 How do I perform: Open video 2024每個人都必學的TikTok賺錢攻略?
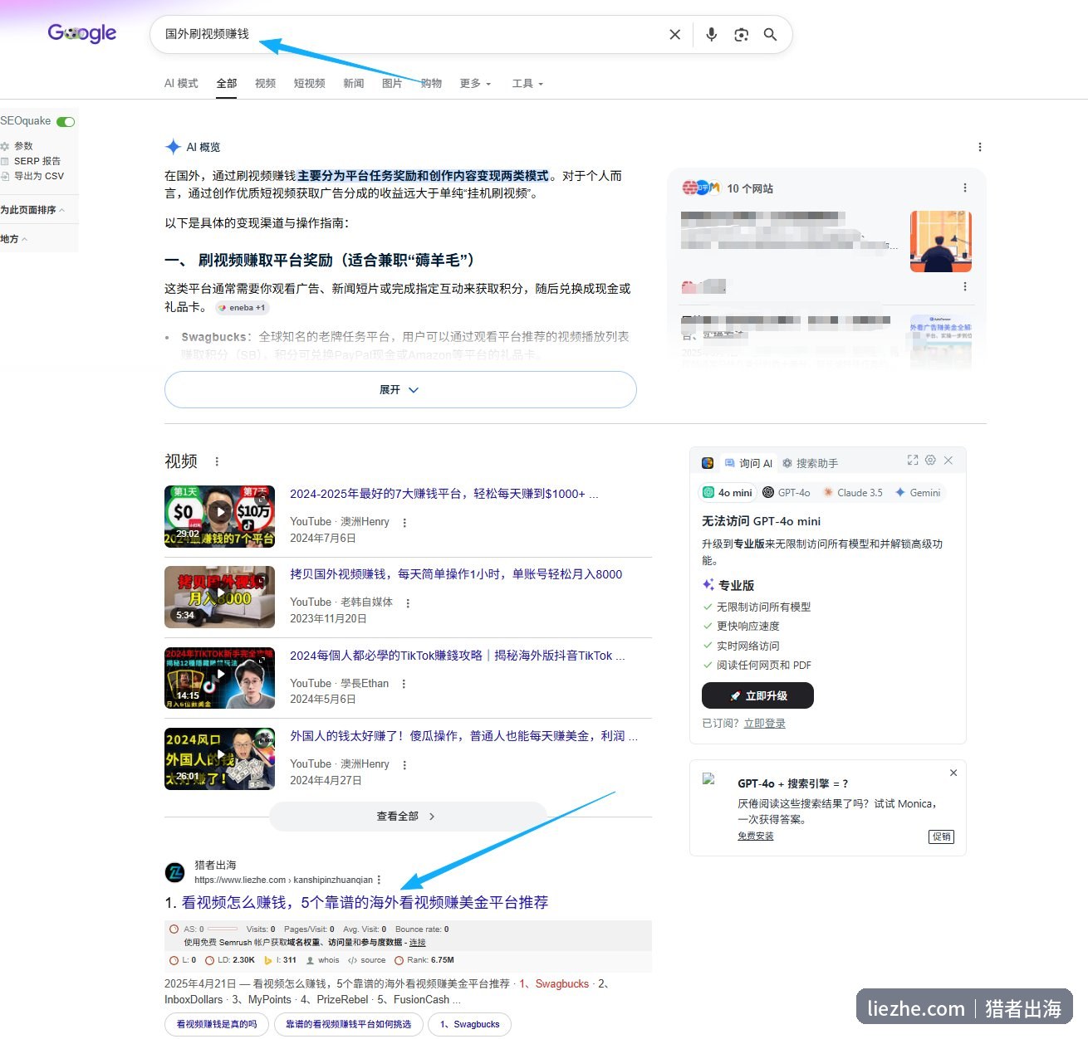[458, 656]
